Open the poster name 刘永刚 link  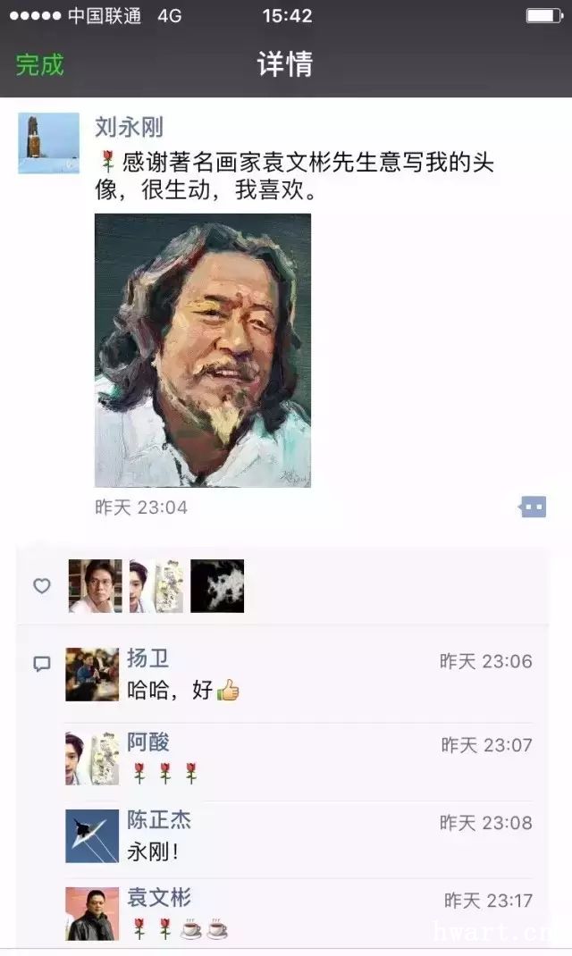[x=129, y=127]
